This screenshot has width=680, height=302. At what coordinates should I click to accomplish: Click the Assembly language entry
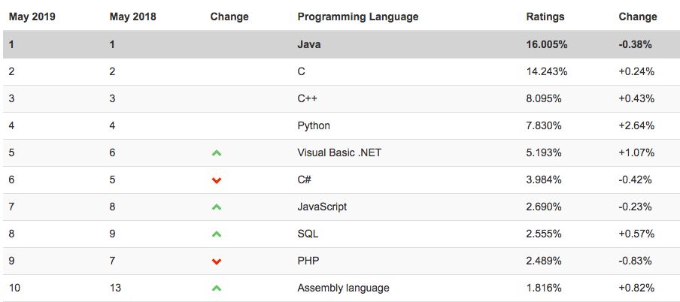point(343,288)
